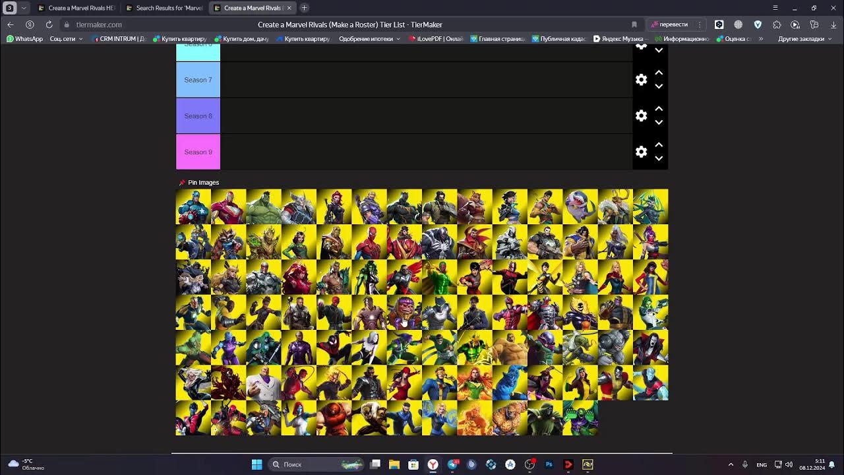Select the Venom character image
The height and width of the screenshot is (475, 844).
click(439, 242)
